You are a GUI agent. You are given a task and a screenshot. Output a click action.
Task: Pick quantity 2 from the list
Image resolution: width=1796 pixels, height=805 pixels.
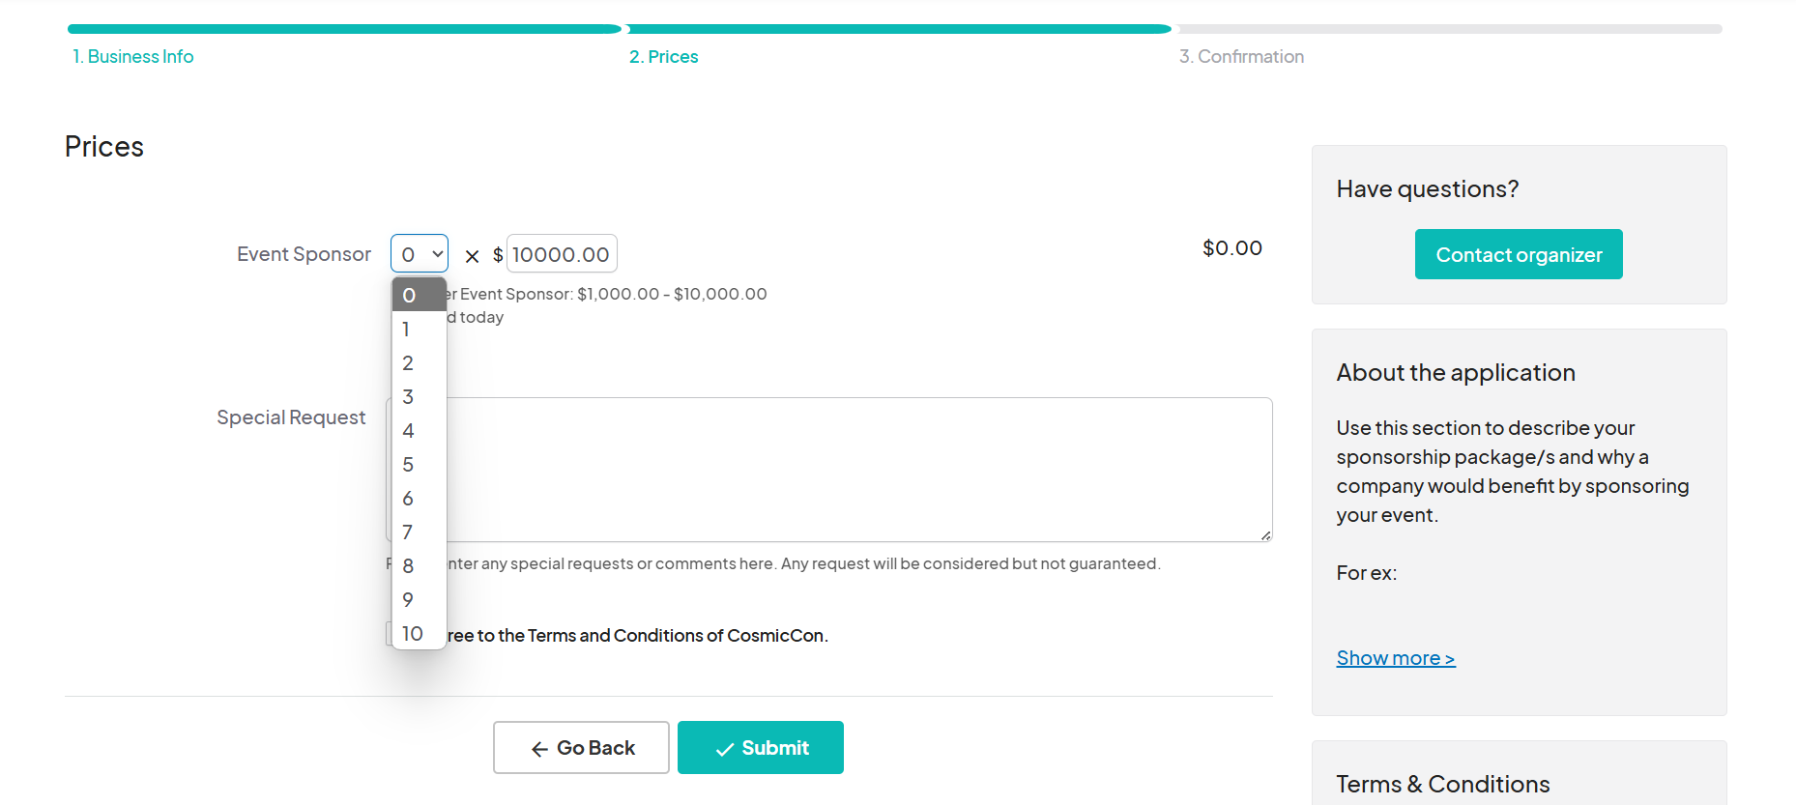(419, 363)
